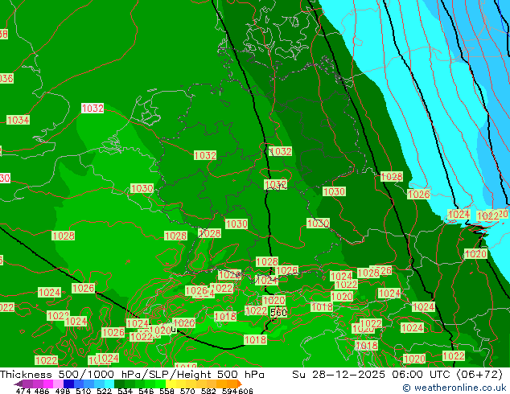This screenshot has height=394, width=510.
Task: Select the map title 'Thickness 500/1000 hPa/SLP/Height 500 hPa'
Action: 132,375
